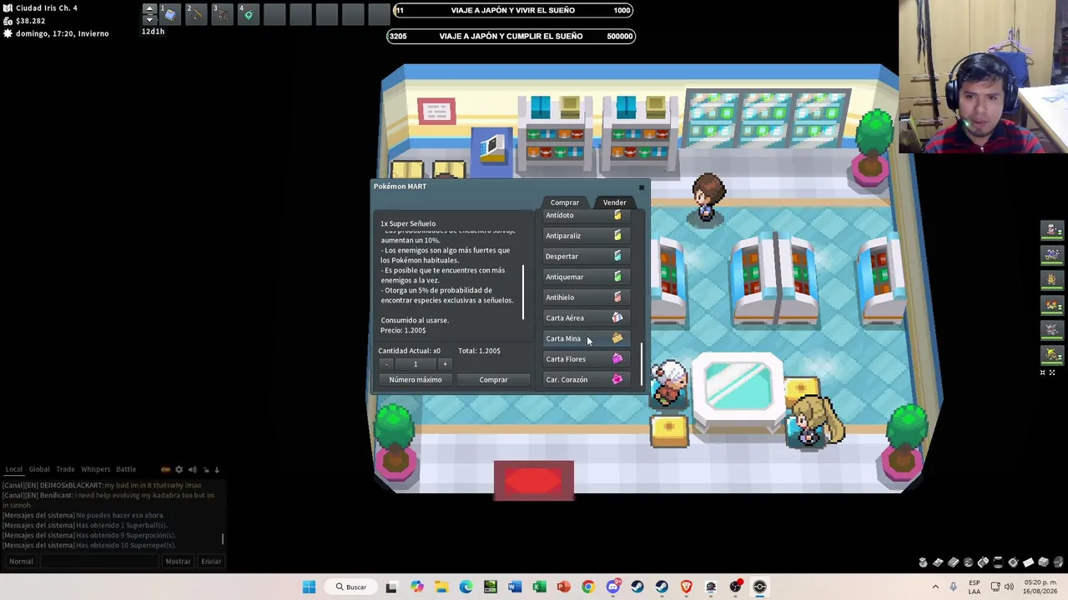Screen dimensions: 1068x600
Task: Open Google Chrome from the taskbar
Action: click(588, 587)
